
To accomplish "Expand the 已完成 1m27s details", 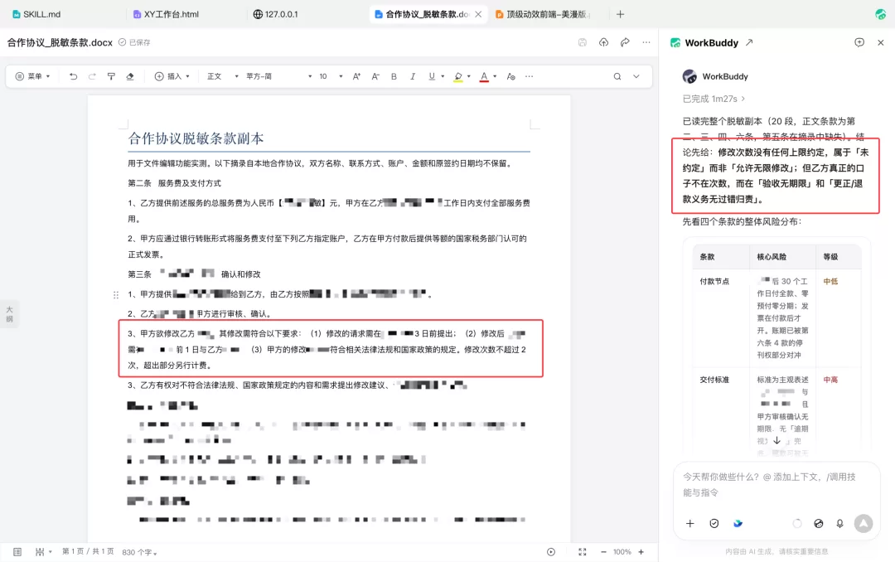I will coord(714,99).
